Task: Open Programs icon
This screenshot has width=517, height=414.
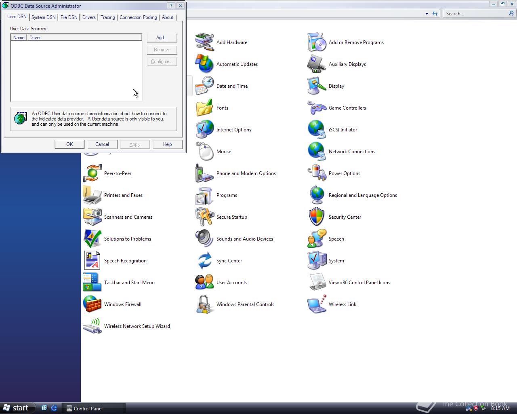Action: pyautogui.click(x=204, y=195)
